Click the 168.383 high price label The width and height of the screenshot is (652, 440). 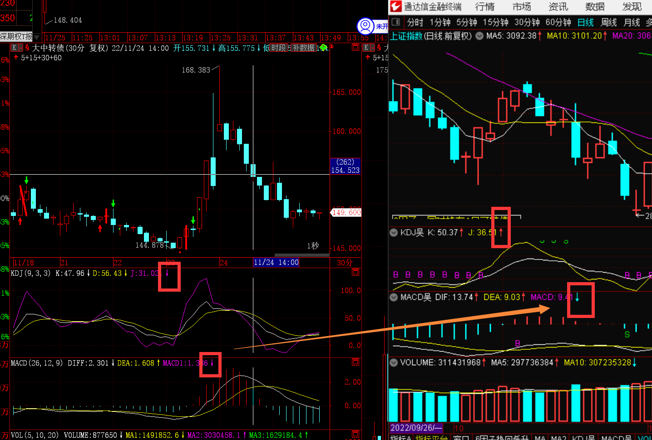point(196,70)
